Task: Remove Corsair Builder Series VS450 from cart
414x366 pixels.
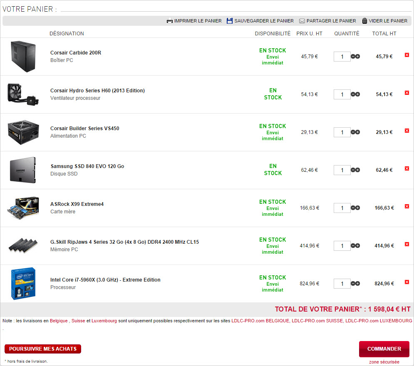Action: [x=407, y=131]
